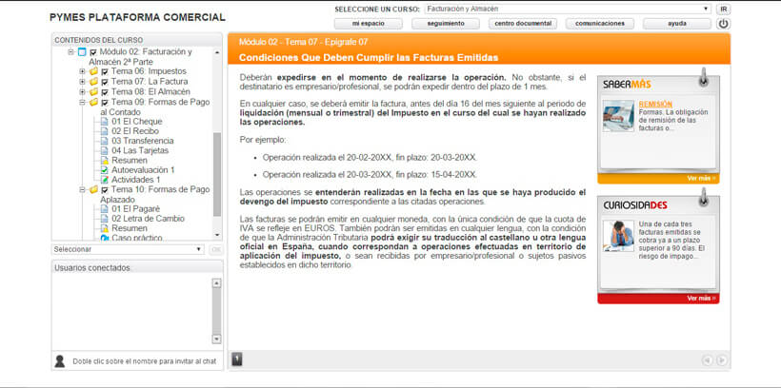Toggle checkbox for Tema 08: El Almacén

105,92
